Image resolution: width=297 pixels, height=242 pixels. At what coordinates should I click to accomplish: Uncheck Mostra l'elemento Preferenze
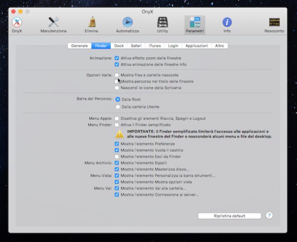click(117, 144)
